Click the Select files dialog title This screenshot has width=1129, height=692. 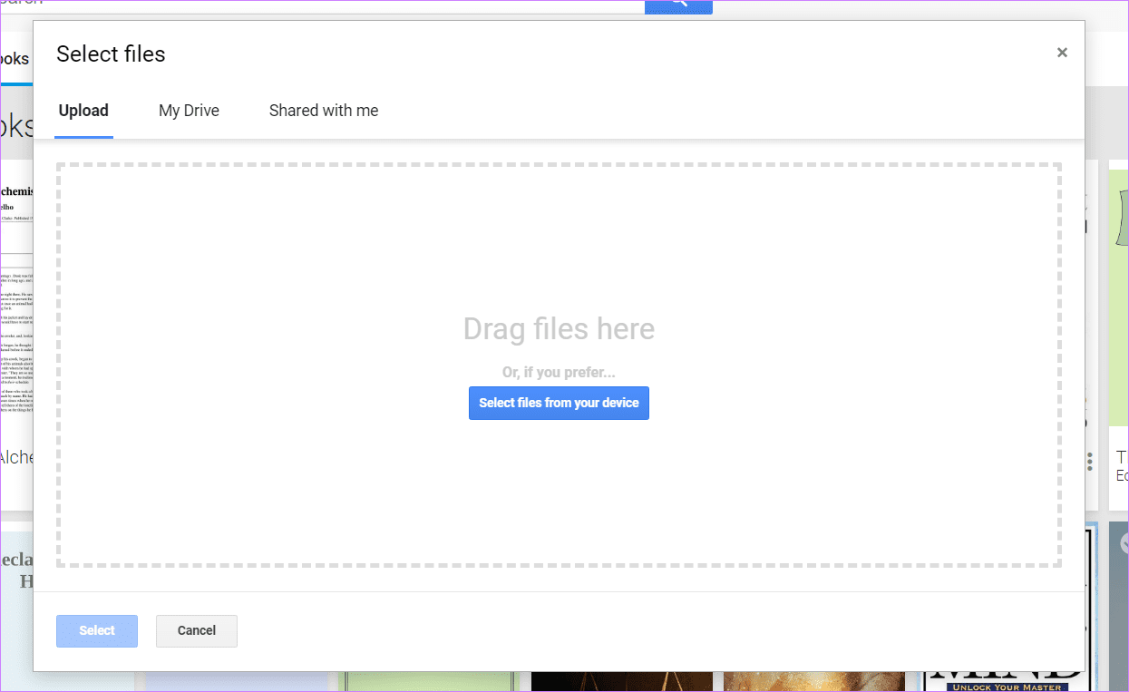click(x=111, y=54)
